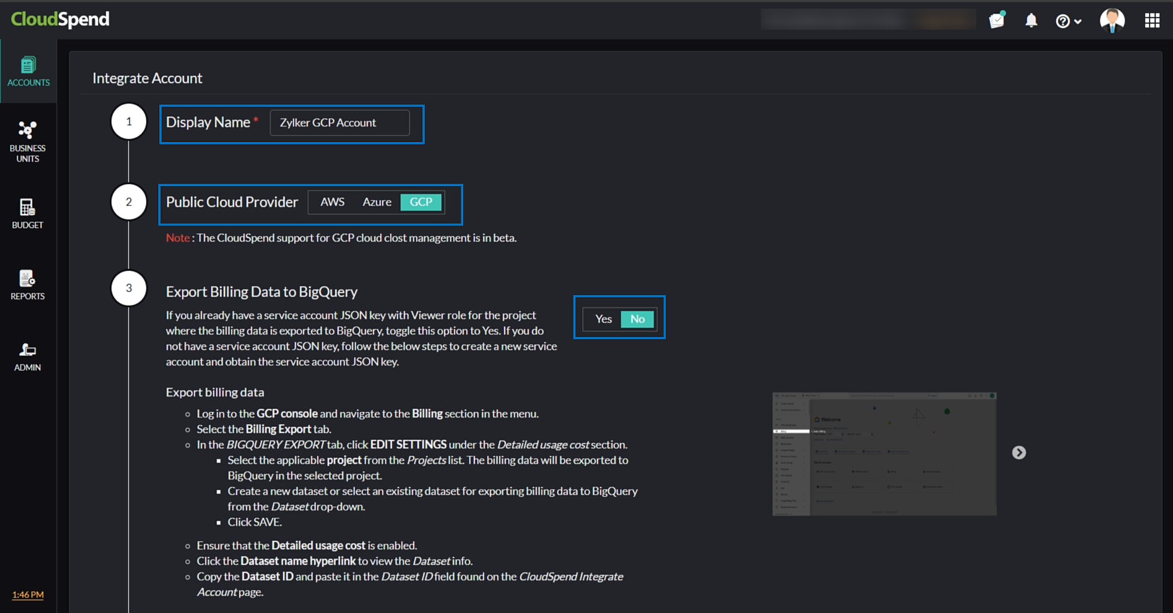Open the notifications bell

(1031, 20)
